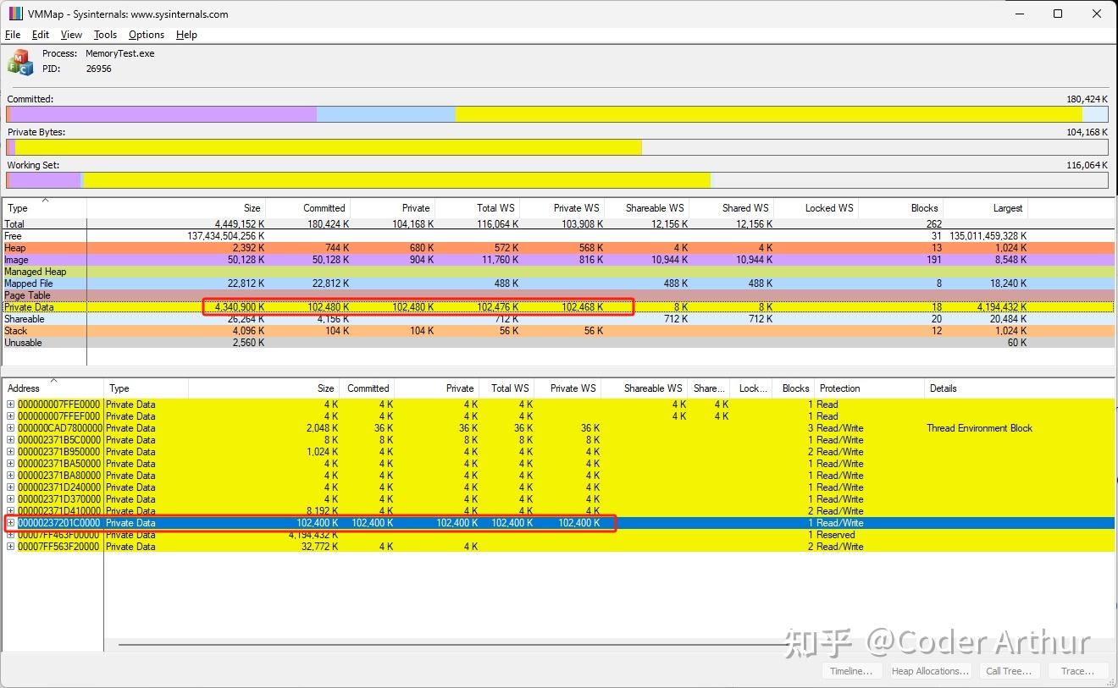Select the Mapped File summary row
The width and height of the screenshot is (1118, 688).
42,283
